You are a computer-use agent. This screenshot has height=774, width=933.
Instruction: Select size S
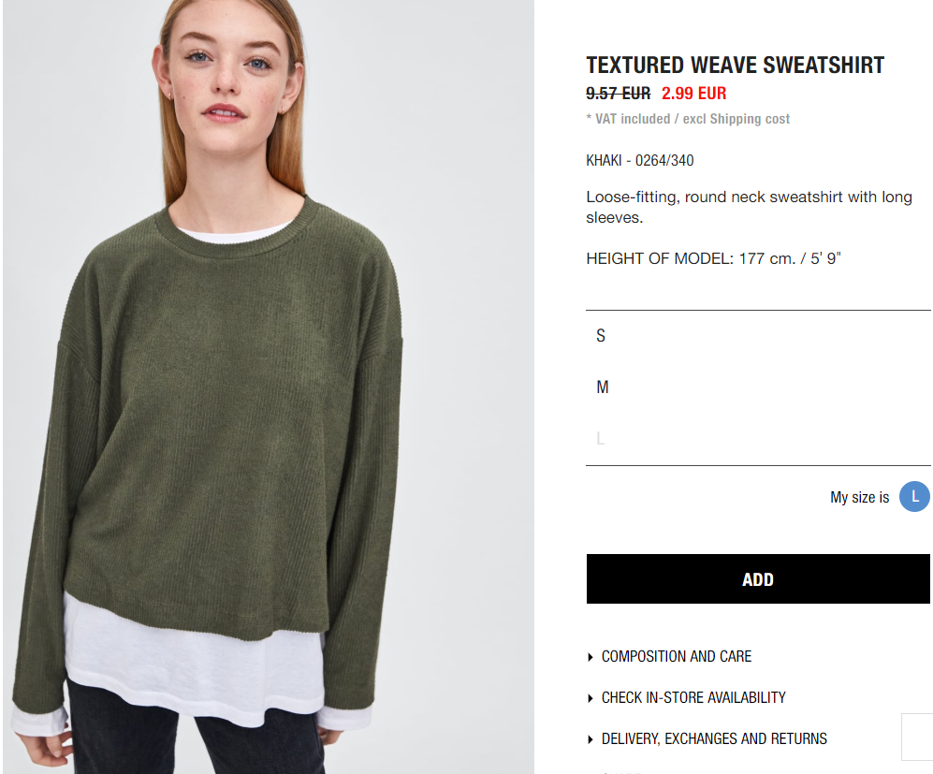758,336
